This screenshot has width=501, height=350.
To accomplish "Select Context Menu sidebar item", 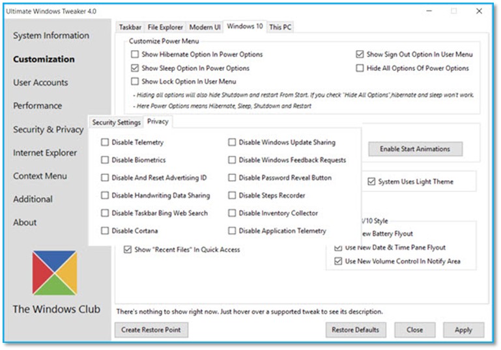I will pyautogui.click(x=40, y=176).
